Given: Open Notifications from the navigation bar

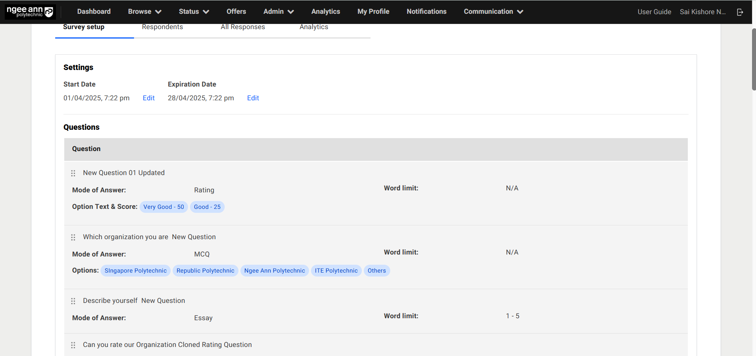Looking at the screenshot, I should 426,12.
